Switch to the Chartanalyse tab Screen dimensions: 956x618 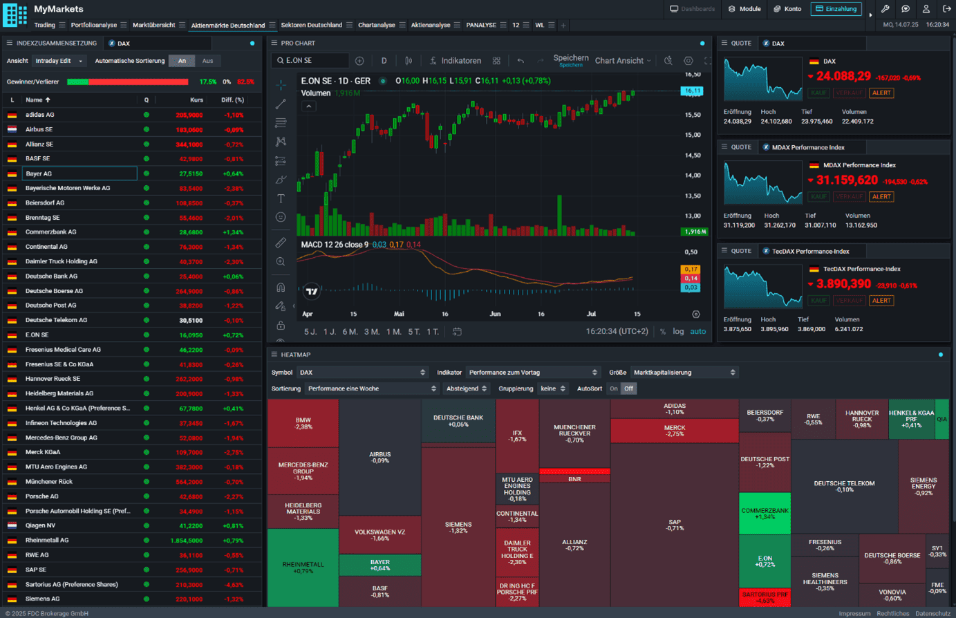[x=377, y=25]
